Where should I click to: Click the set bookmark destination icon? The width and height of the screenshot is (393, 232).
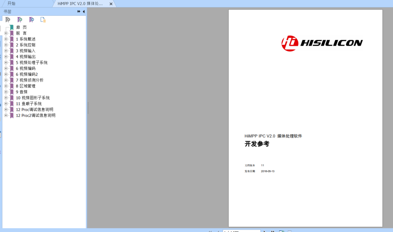[31, 20]
